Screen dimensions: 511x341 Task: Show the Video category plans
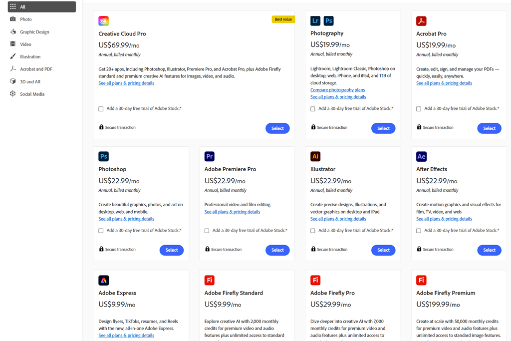click(25, 44)
